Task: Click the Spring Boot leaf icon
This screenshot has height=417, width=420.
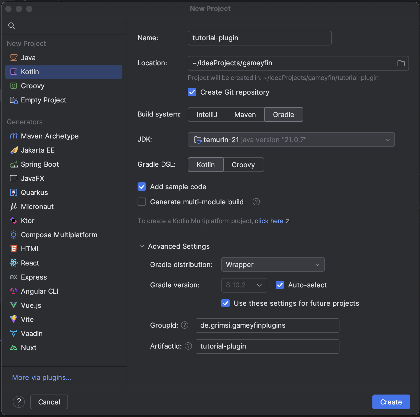Action: (14, 164)
